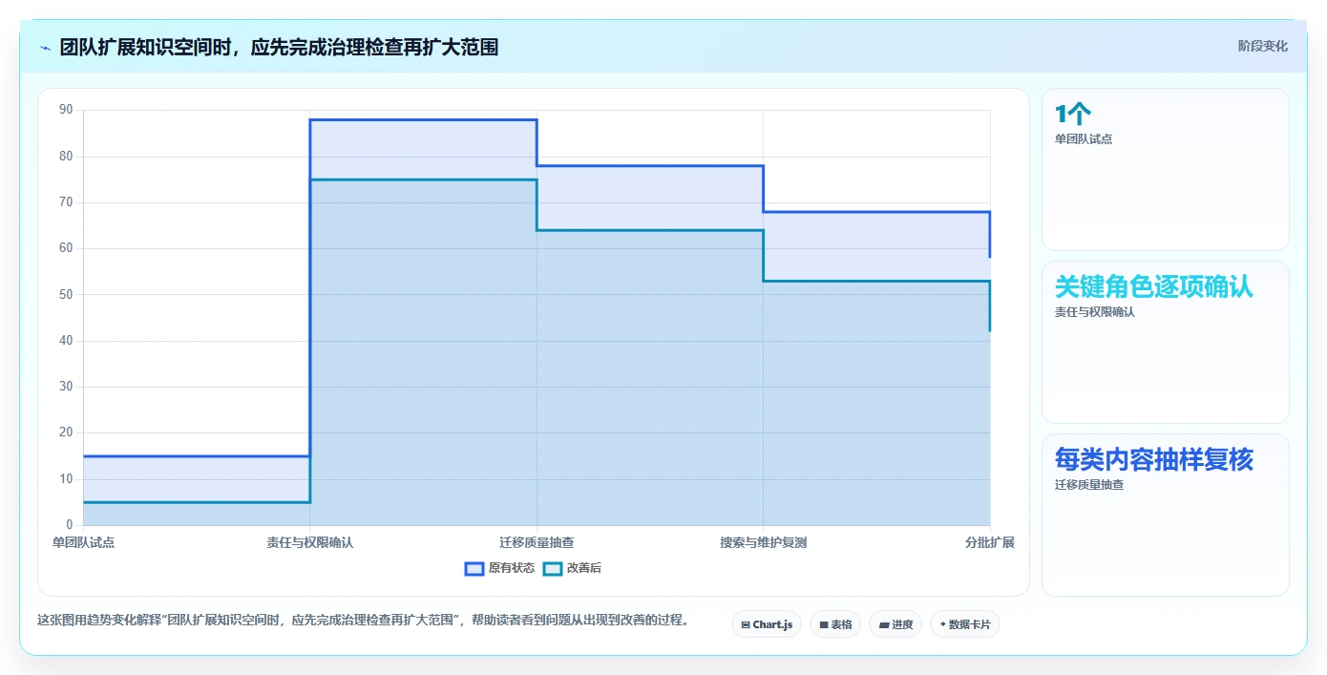1327x675 pixels.
Task: Click the teal 改善后 legend swatch
Action: (x=553, y=568)
